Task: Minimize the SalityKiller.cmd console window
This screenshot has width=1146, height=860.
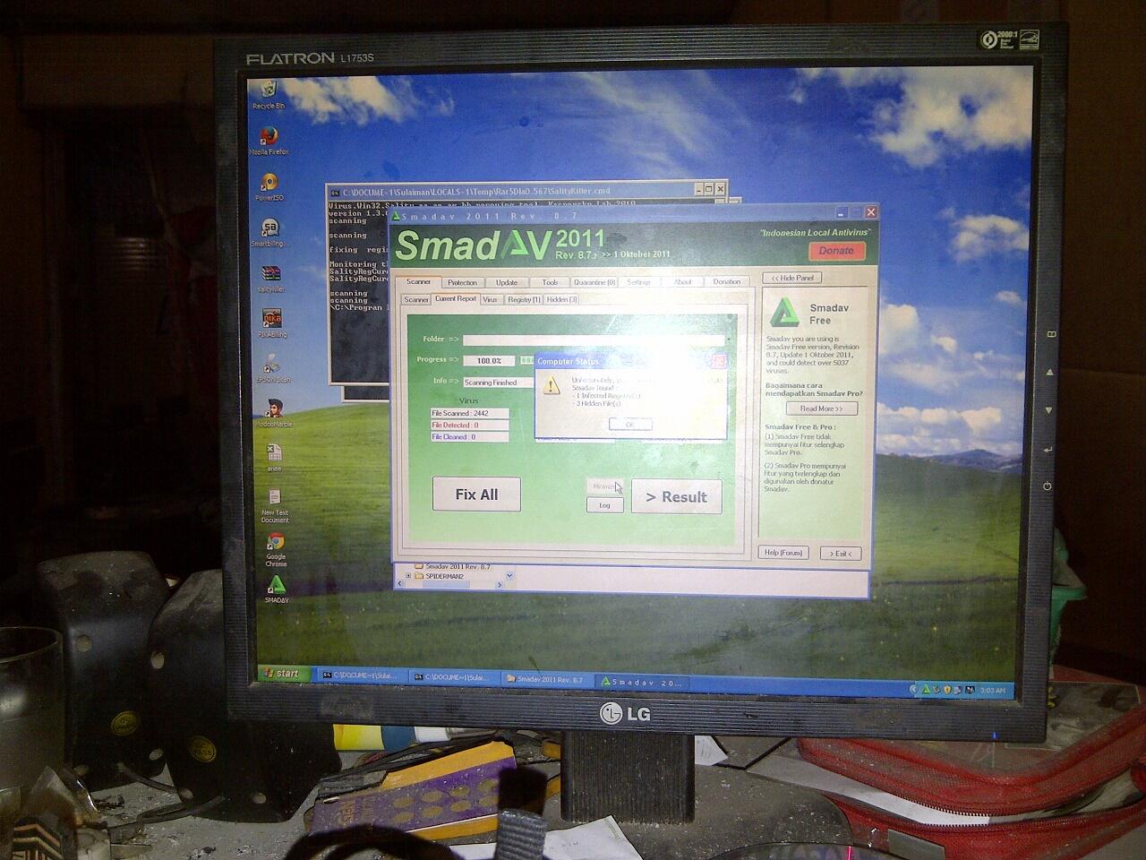Action: (698, 189)
